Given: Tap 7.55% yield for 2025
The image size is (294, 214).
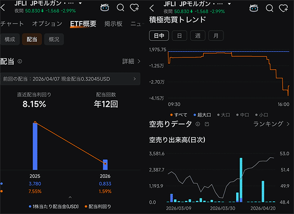Looking at the screenshot, I should [35, 191].
